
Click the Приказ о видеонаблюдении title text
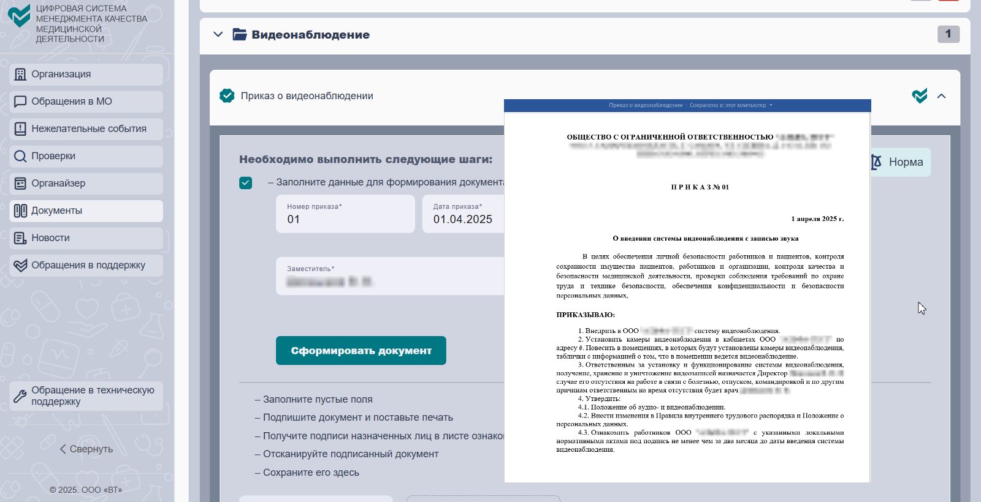[307, 96]
